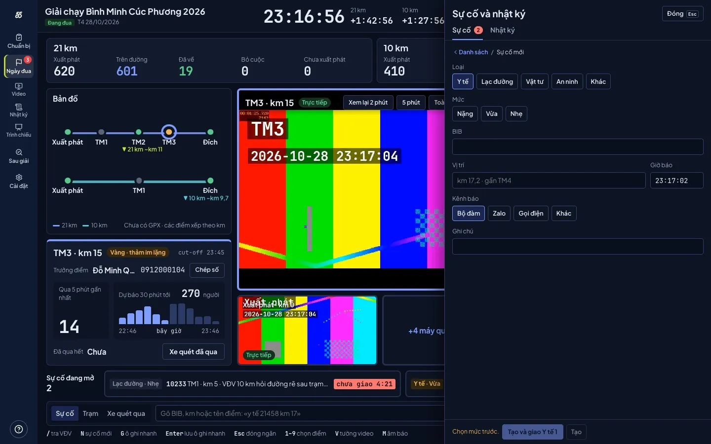Click the Xe quét đã qua button
Screen dimensions: 711x444
[193, 352]
